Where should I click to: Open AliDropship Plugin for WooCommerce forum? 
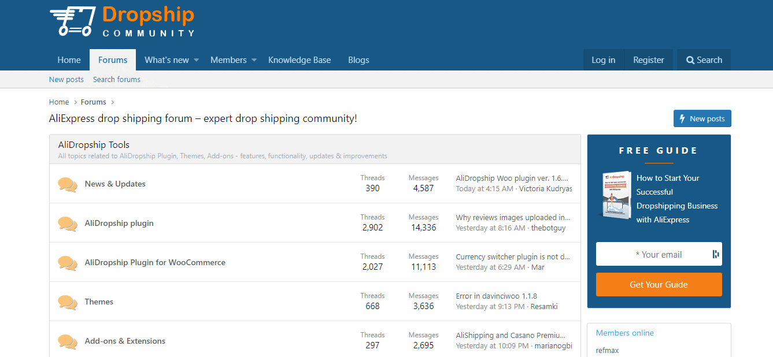[x=155, y=263]
